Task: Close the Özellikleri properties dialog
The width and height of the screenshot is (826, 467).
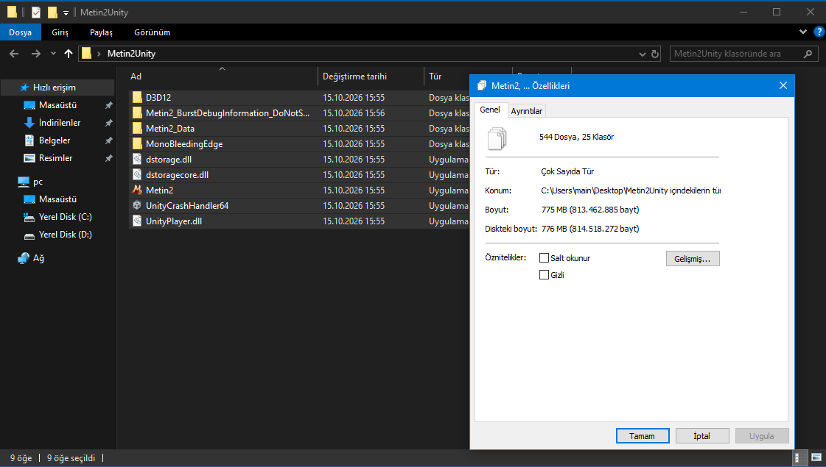Action: (783, 86)
